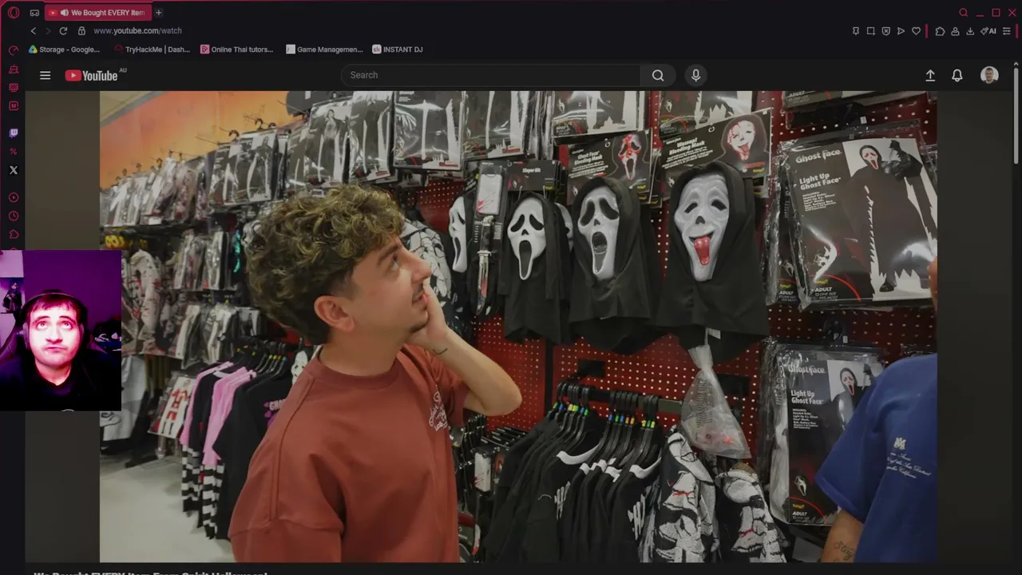This screenshot has width=1022, height=575.
Task: Click the webcam overlay of the streamer
Action: (x=61, y=330)
